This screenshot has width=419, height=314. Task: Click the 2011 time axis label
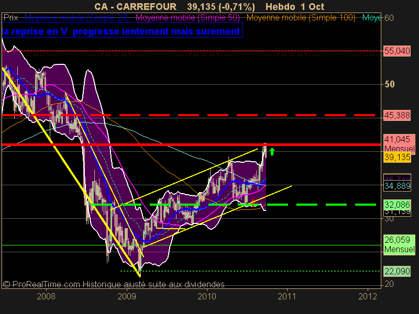[x=287, y=296]
